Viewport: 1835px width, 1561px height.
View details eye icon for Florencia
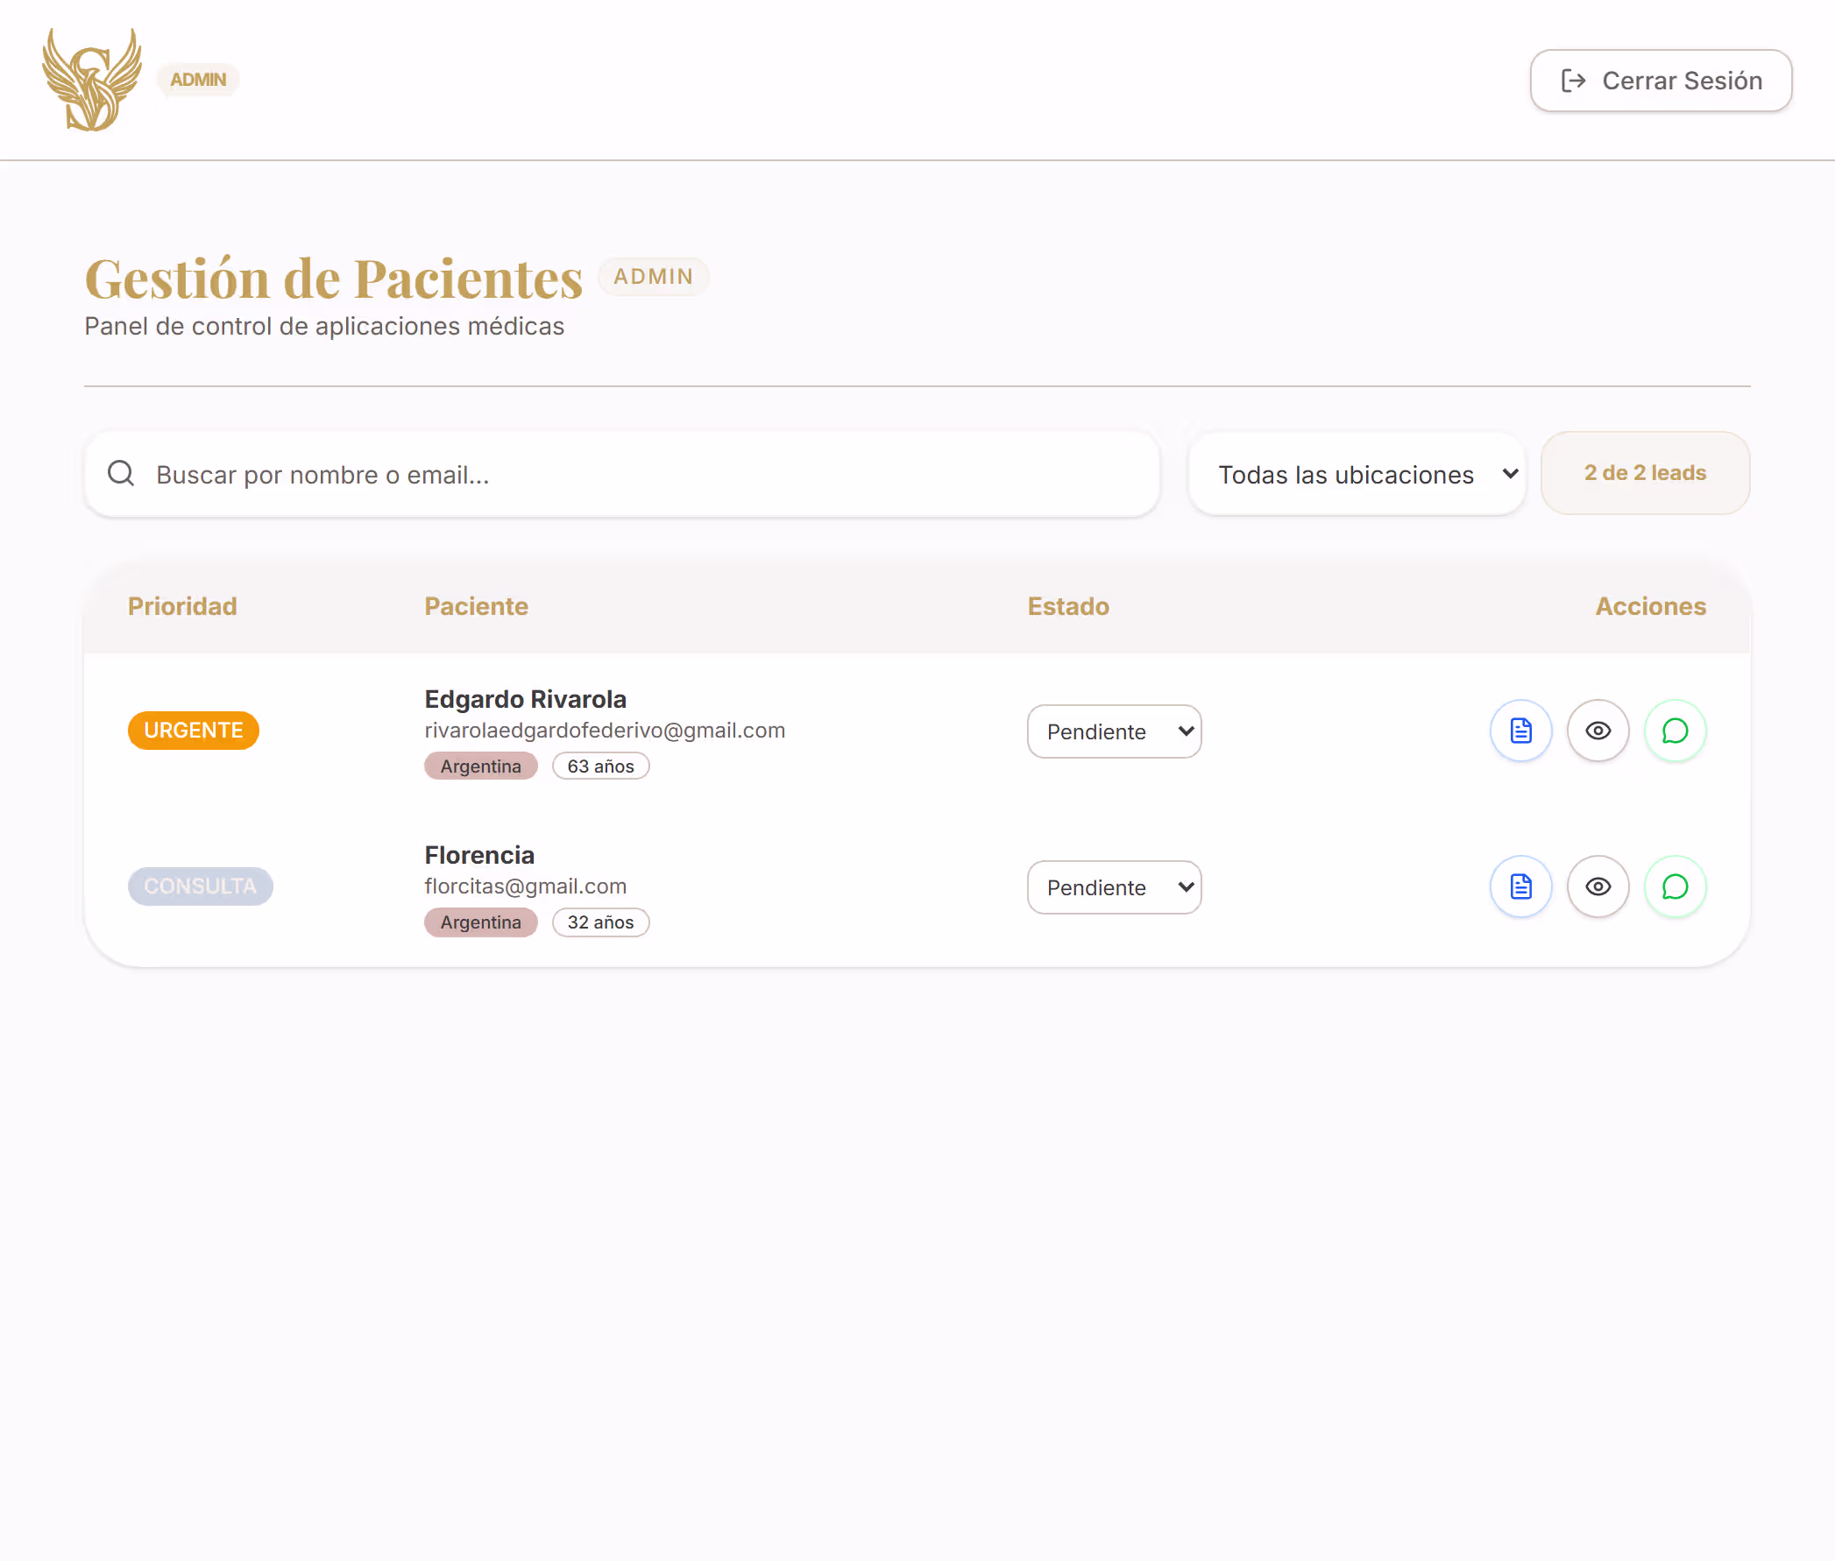pyautogui.click(x=1597, y=886)
